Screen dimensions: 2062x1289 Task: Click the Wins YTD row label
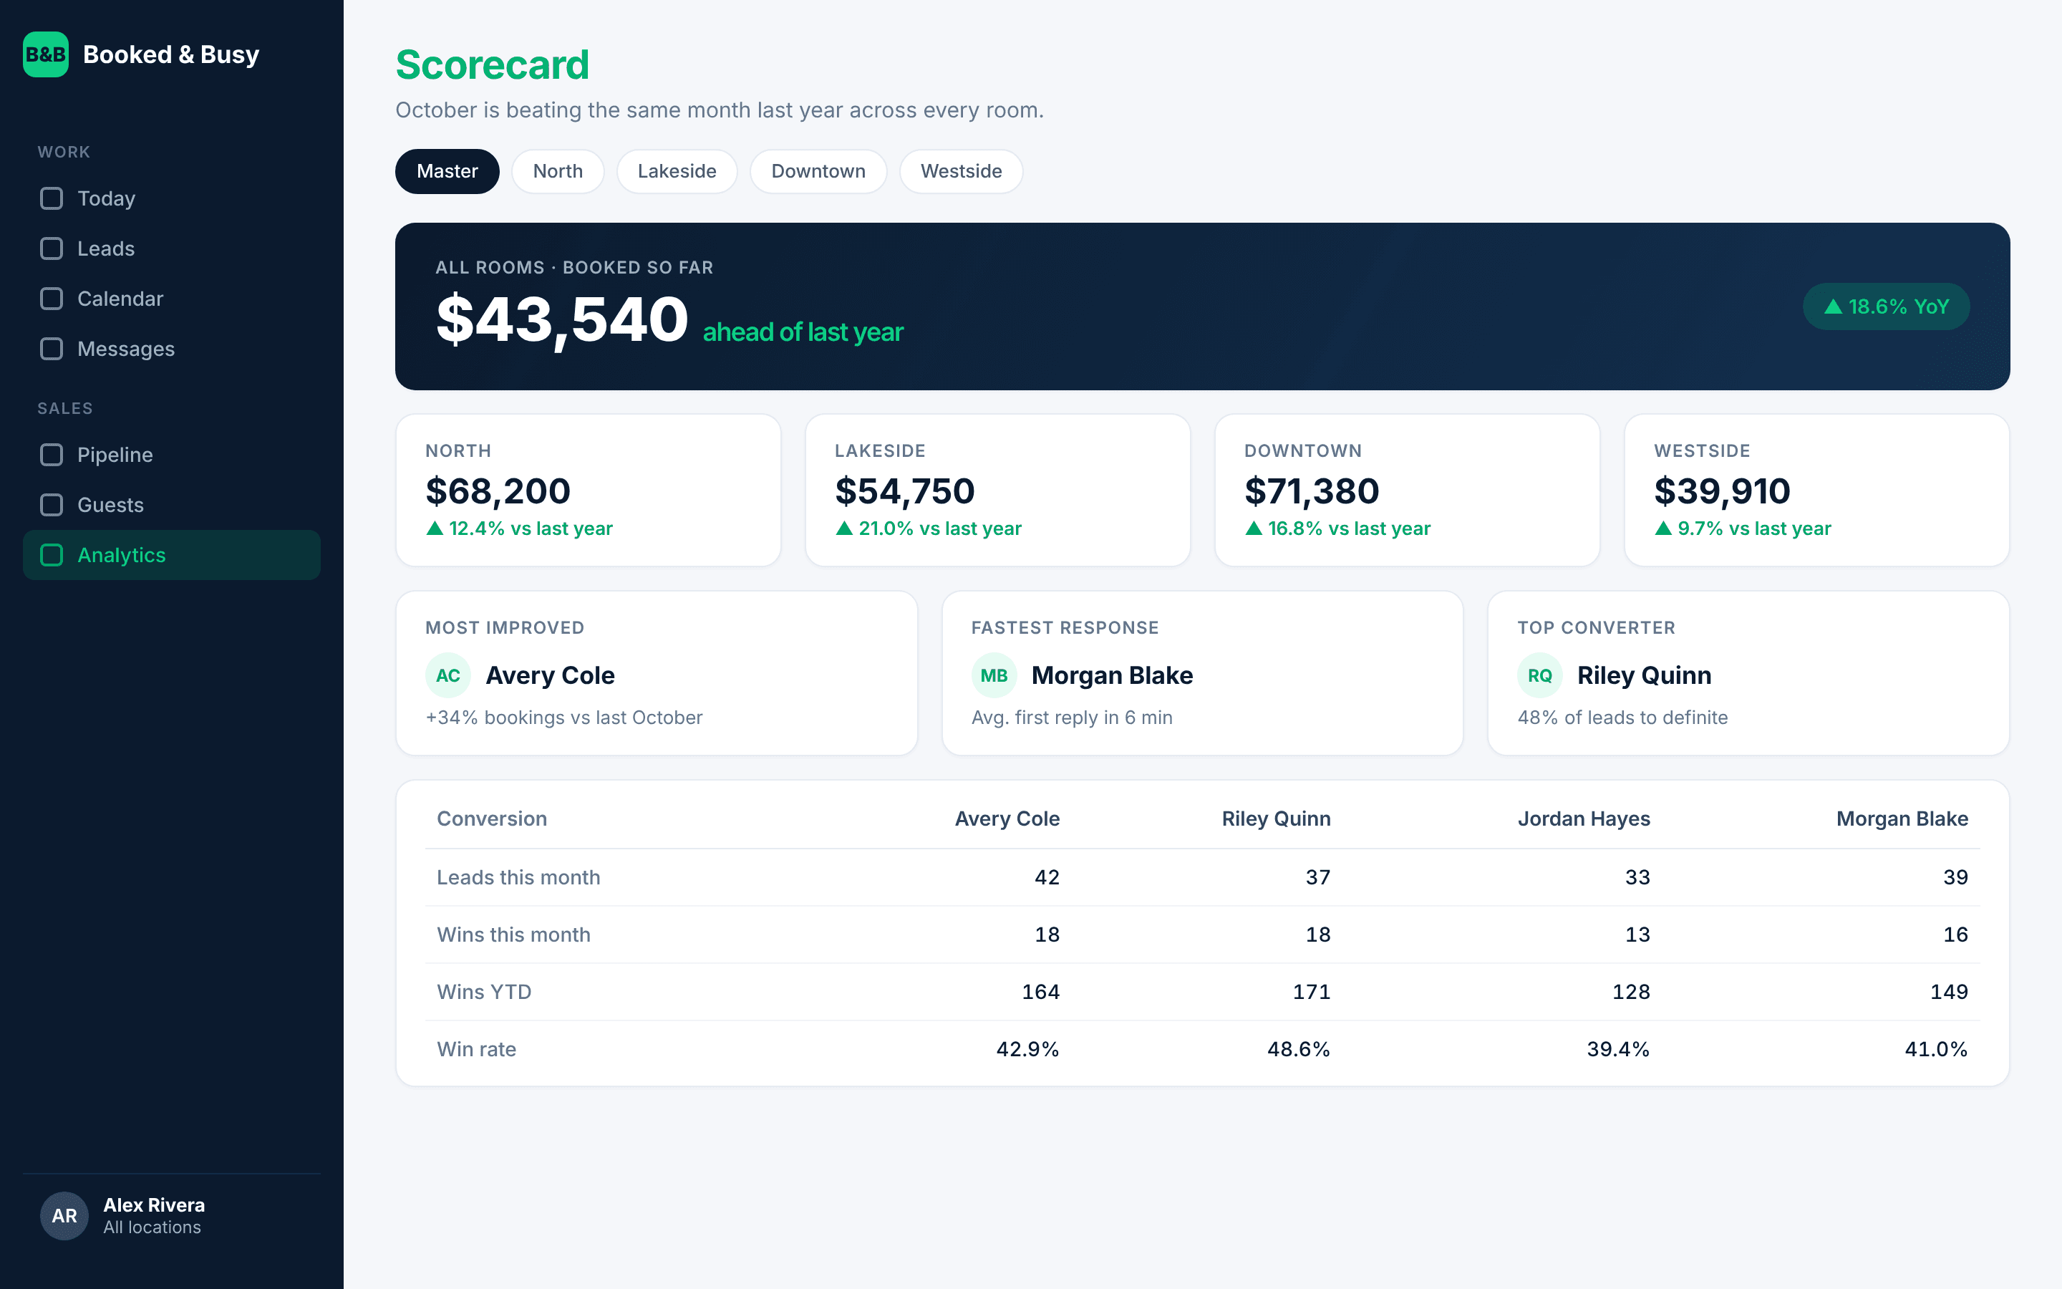point(484,992)
